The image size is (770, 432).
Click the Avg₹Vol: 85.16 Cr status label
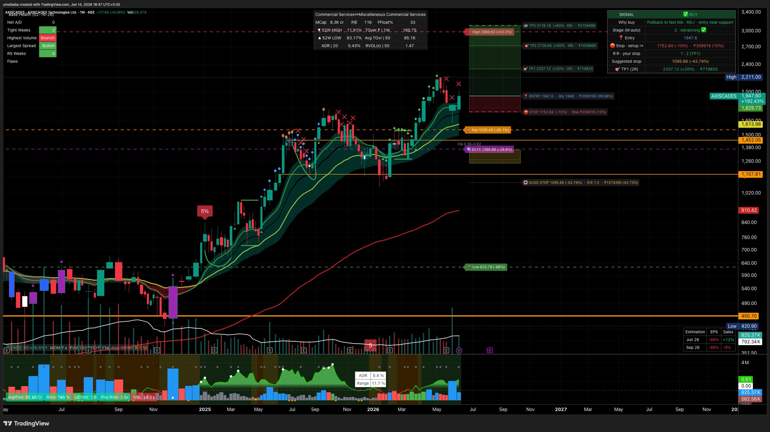[x=25, y=397]
